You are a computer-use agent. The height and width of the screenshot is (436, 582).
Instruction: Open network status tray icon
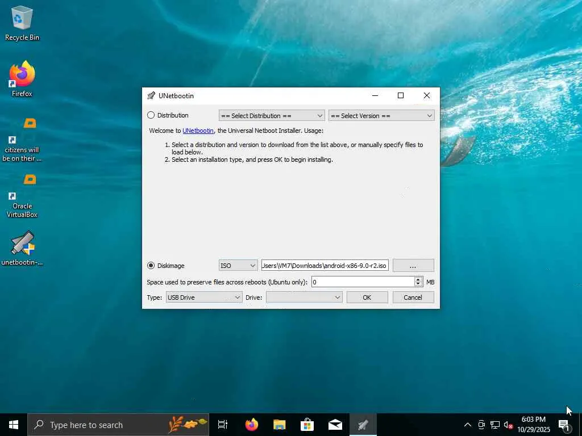(495, 425)
